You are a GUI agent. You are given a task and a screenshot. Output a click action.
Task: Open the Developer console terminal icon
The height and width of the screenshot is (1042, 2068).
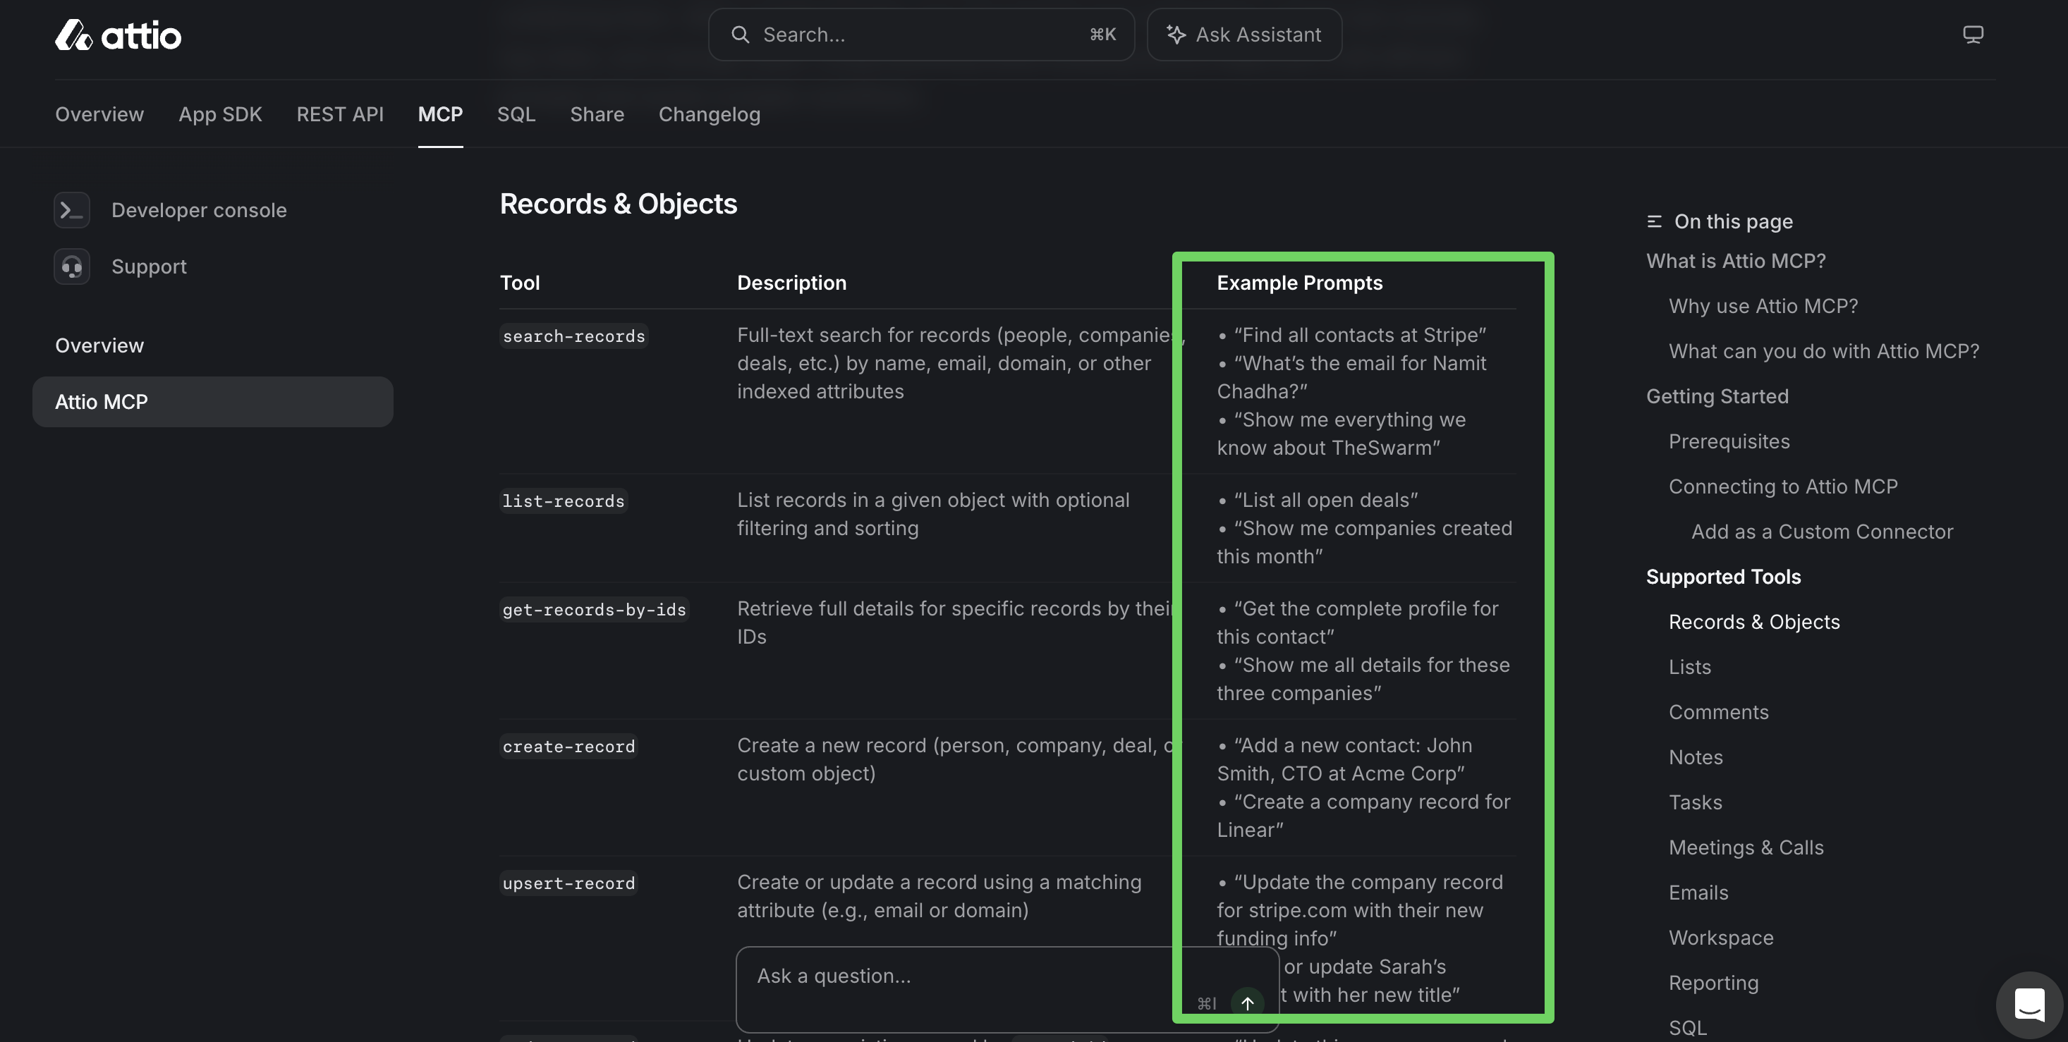click(x=71, y=210)
